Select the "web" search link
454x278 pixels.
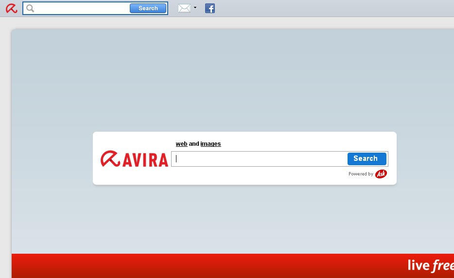(181, 144)
